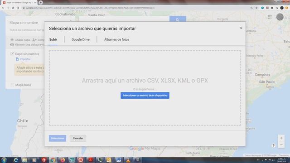Open the Google account avatar
The height and width of the screenshot is (163, 290).
pyautogui.click(x=280, y=17)
